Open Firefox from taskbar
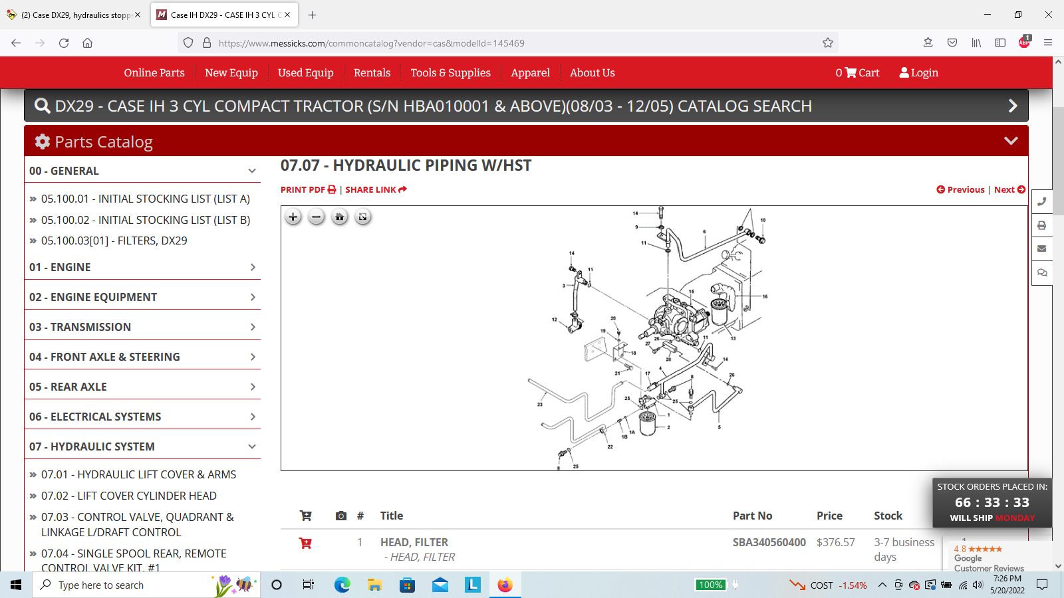Viewport: 1064px width, 598px height. tap(505, 585)
